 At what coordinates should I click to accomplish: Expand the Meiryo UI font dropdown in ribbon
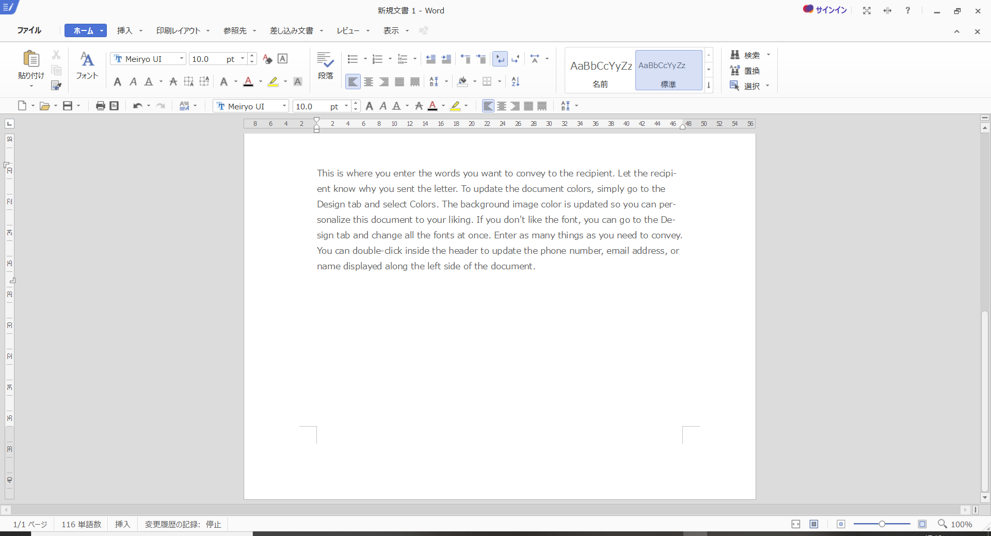(x=182, y=59)
